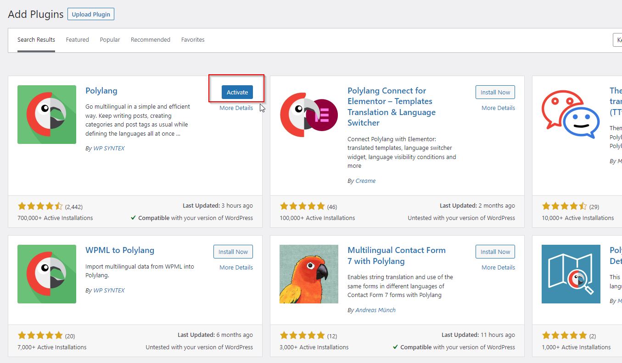
Task: Switch to Popular tab
Action: click(110, 40)
